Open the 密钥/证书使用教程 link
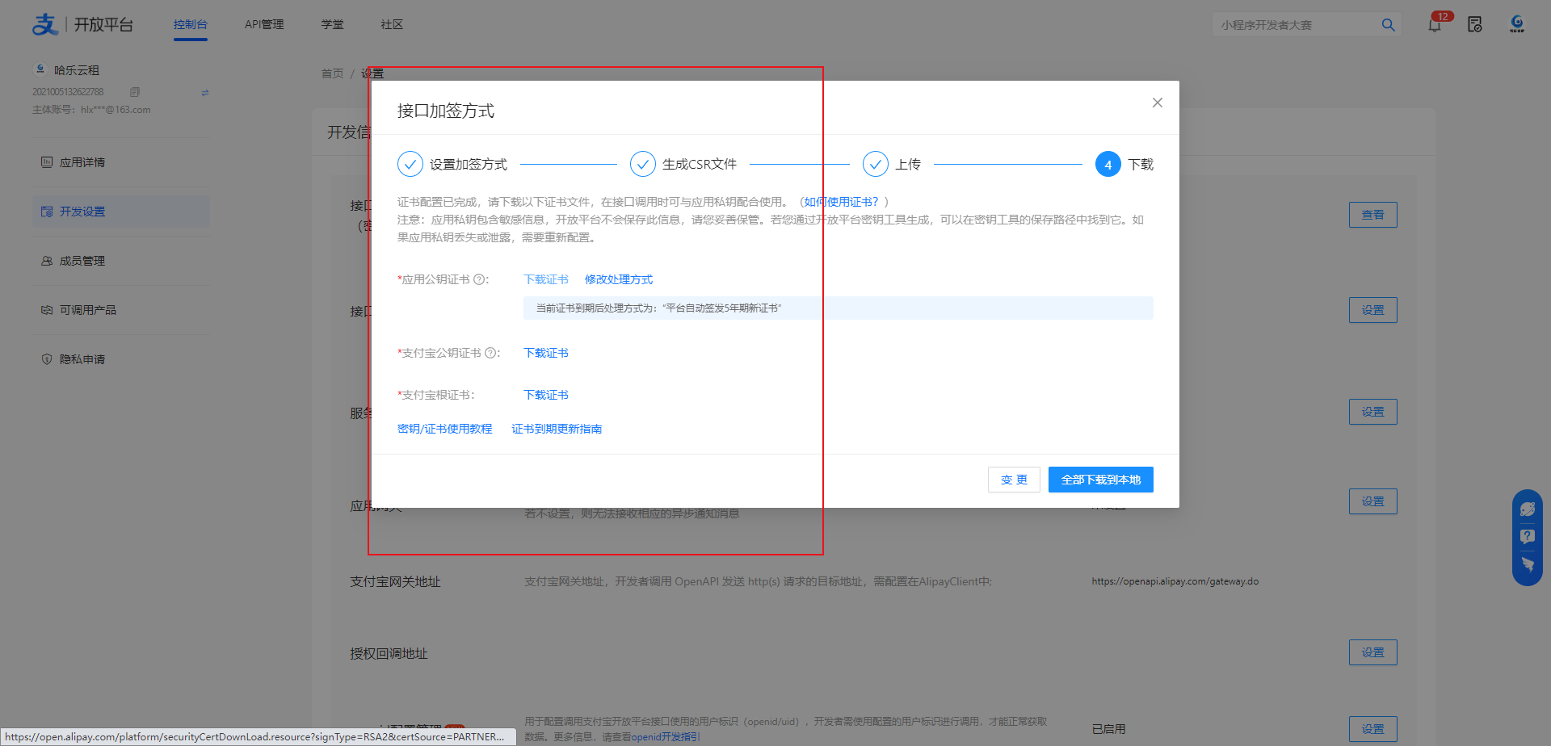Screen dimensions: 1551x746 [445, 429]
